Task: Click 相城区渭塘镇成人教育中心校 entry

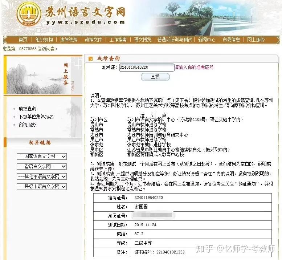Action: coord(155,154)
